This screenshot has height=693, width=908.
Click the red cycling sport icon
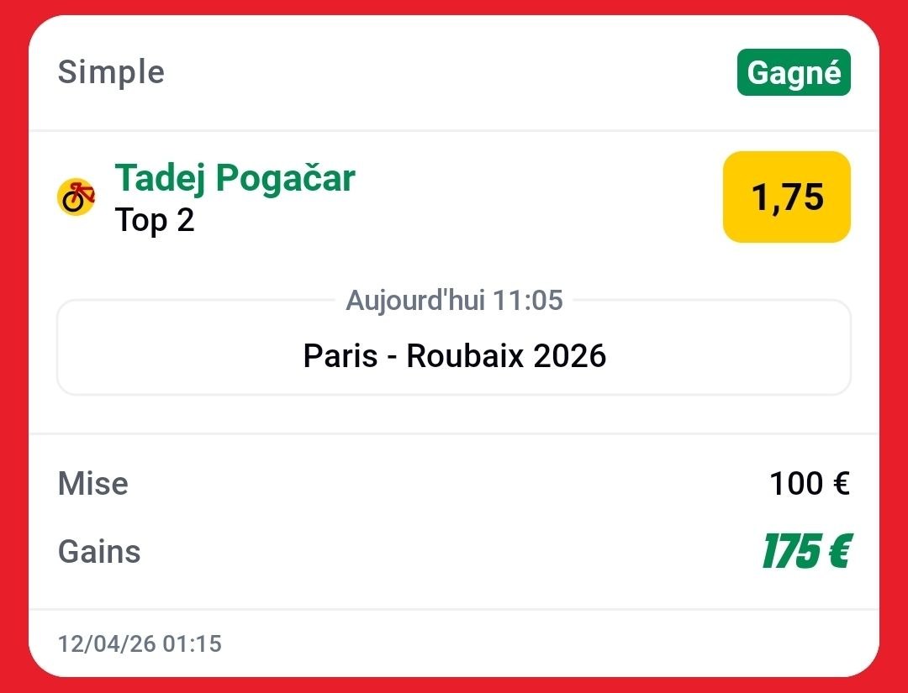coord(76,197)
